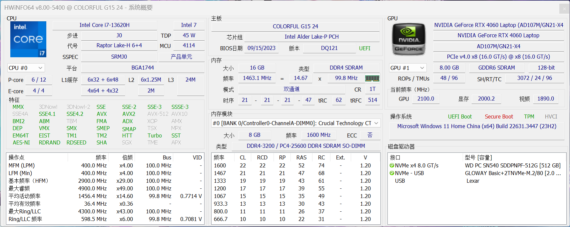
Task: Click the green memory module icon
Action: (x=372, y=78)
